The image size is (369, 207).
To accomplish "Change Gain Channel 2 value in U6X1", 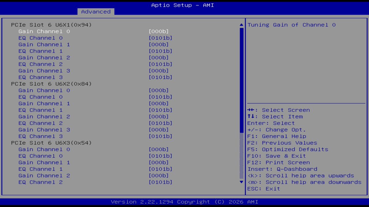I will (x=44, y=57).
